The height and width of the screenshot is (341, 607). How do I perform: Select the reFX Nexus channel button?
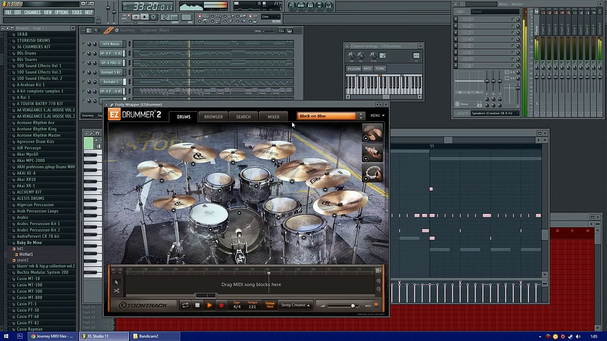point(111,44)
